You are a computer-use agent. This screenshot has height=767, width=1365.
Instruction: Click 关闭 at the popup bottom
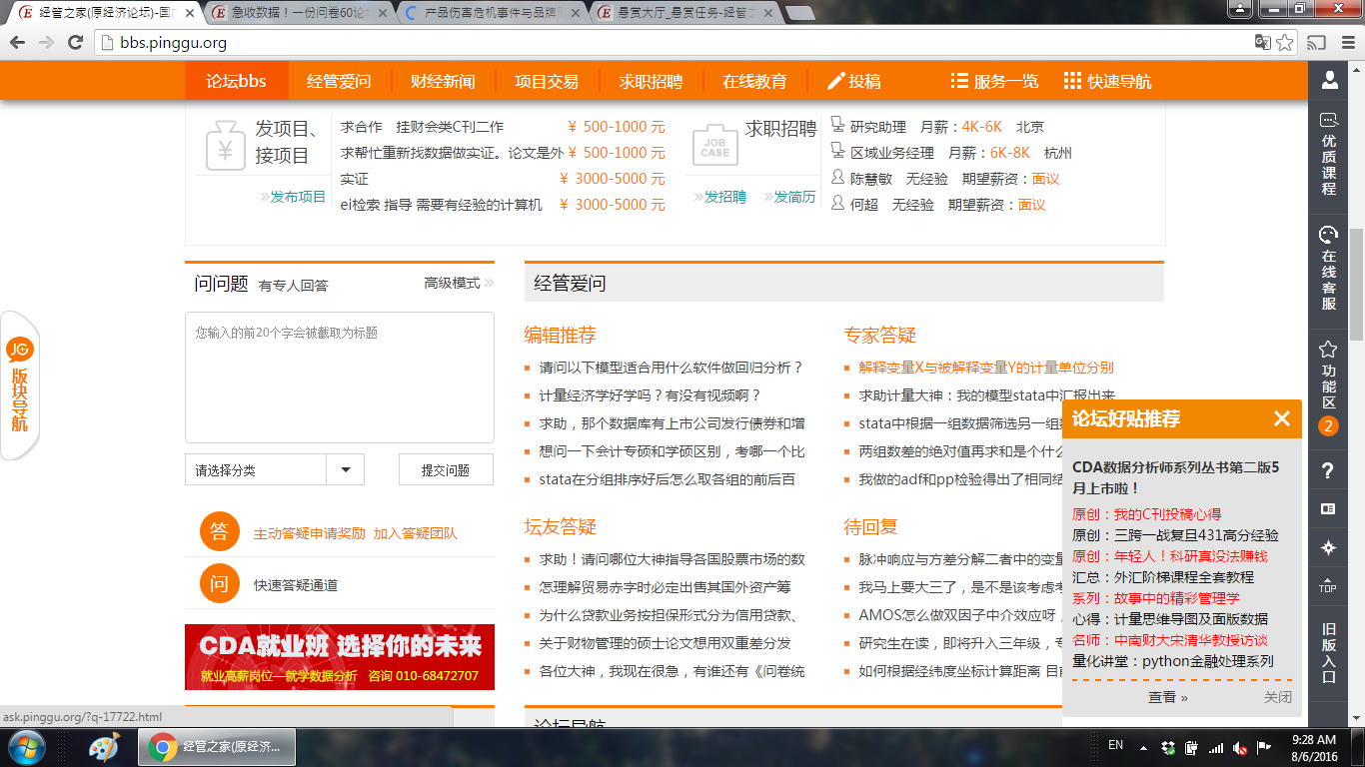pos(1277,697)
